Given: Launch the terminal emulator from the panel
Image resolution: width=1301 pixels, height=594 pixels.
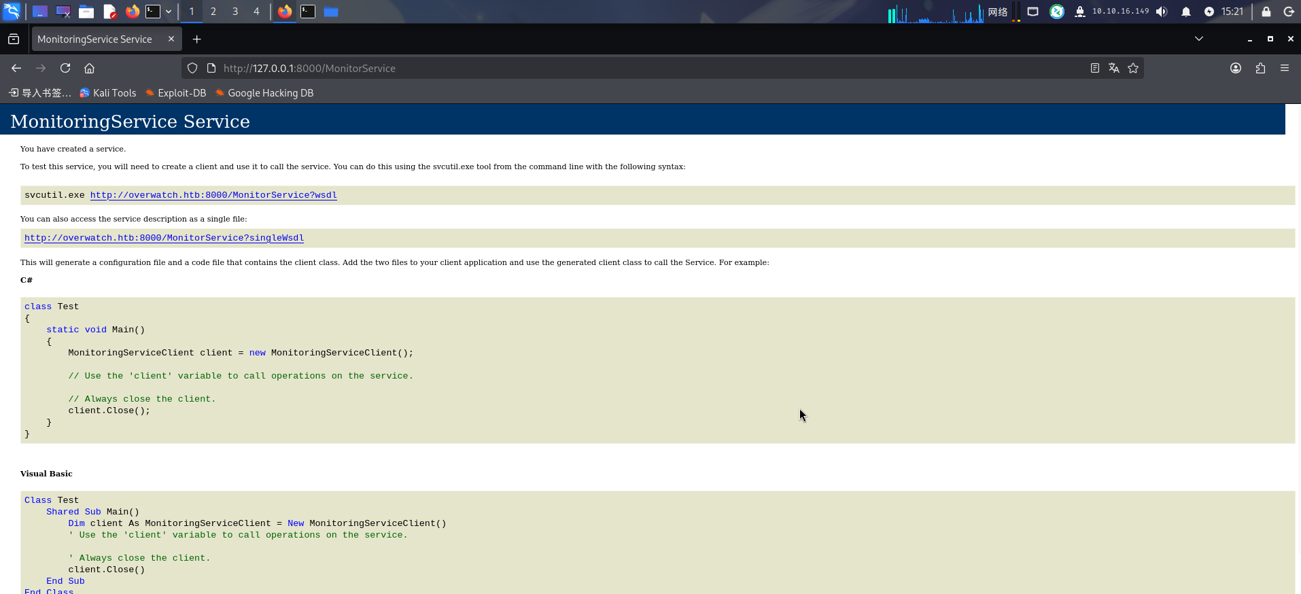Looking at the screenshot, I should pos(153,12).
